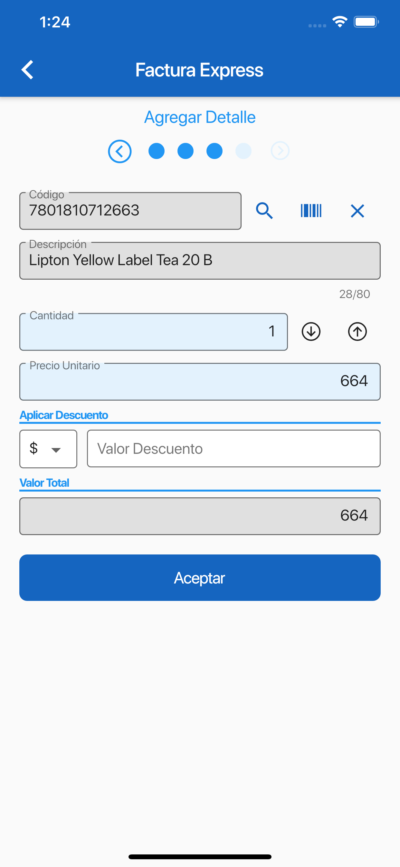This screenshot has height=867, width=400.
Task: Decrease quantity with the down arrow
Action: [x=311, y=332]
